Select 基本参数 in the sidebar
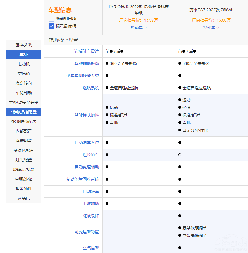The width and height of the screenshot is (248, 253). point(24,45)
